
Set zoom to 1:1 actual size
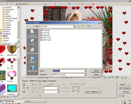click(x=108, y=78)
